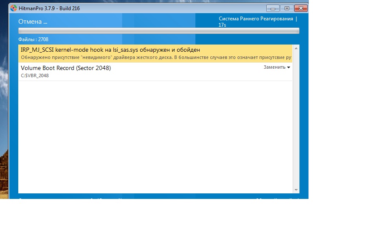Select the Volume Boot Record (Sector 2048) entry

click(66, 68)
